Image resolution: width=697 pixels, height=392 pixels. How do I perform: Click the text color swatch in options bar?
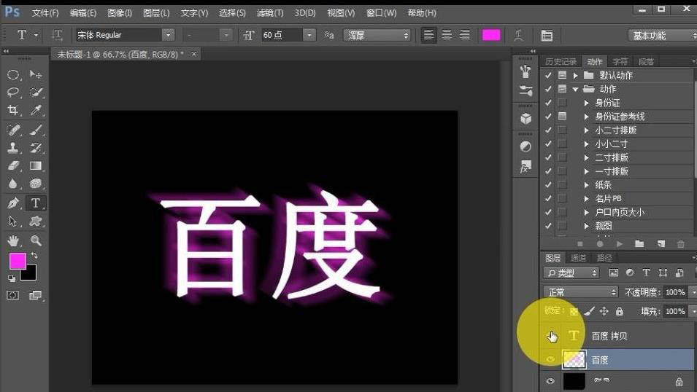tap(491, 35)
